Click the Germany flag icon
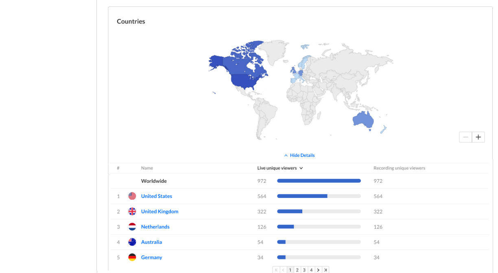 pos(132,257)
